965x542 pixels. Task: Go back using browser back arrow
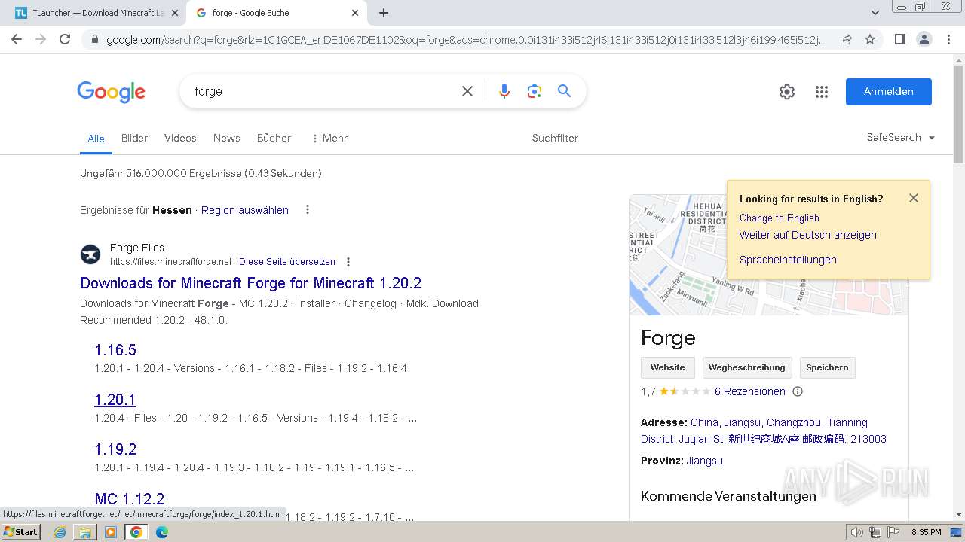click(17, 39)
